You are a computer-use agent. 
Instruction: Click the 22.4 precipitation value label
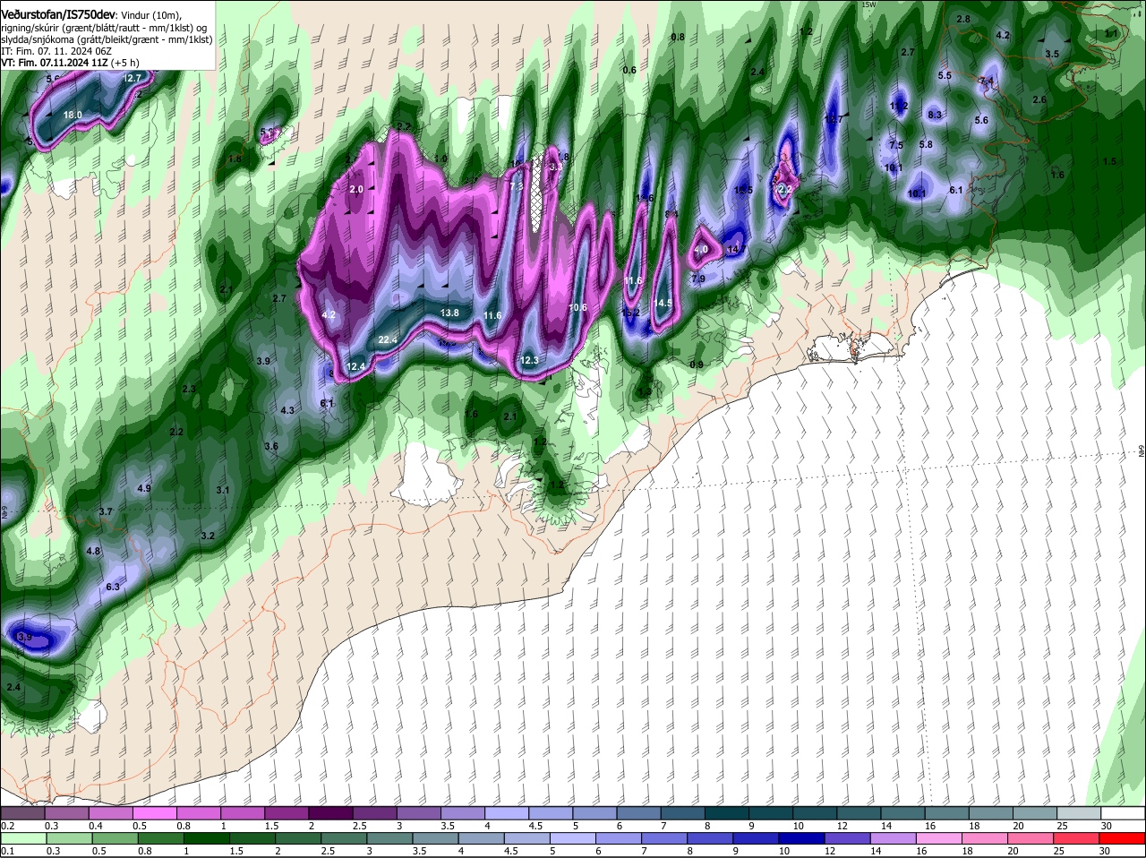pyautogui.click(x=387, y=340)
